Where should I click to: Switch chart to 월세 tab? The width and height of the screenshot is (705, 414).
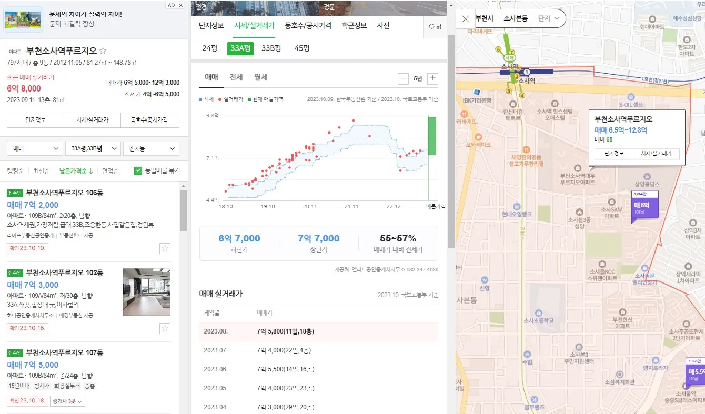[x=260, y=77]
